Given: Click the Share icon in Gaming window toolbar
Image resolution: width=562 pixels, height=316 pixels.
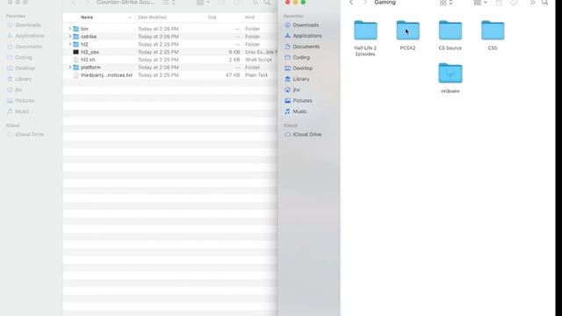Looking at the screenshot, I should [x=499, y=3].
